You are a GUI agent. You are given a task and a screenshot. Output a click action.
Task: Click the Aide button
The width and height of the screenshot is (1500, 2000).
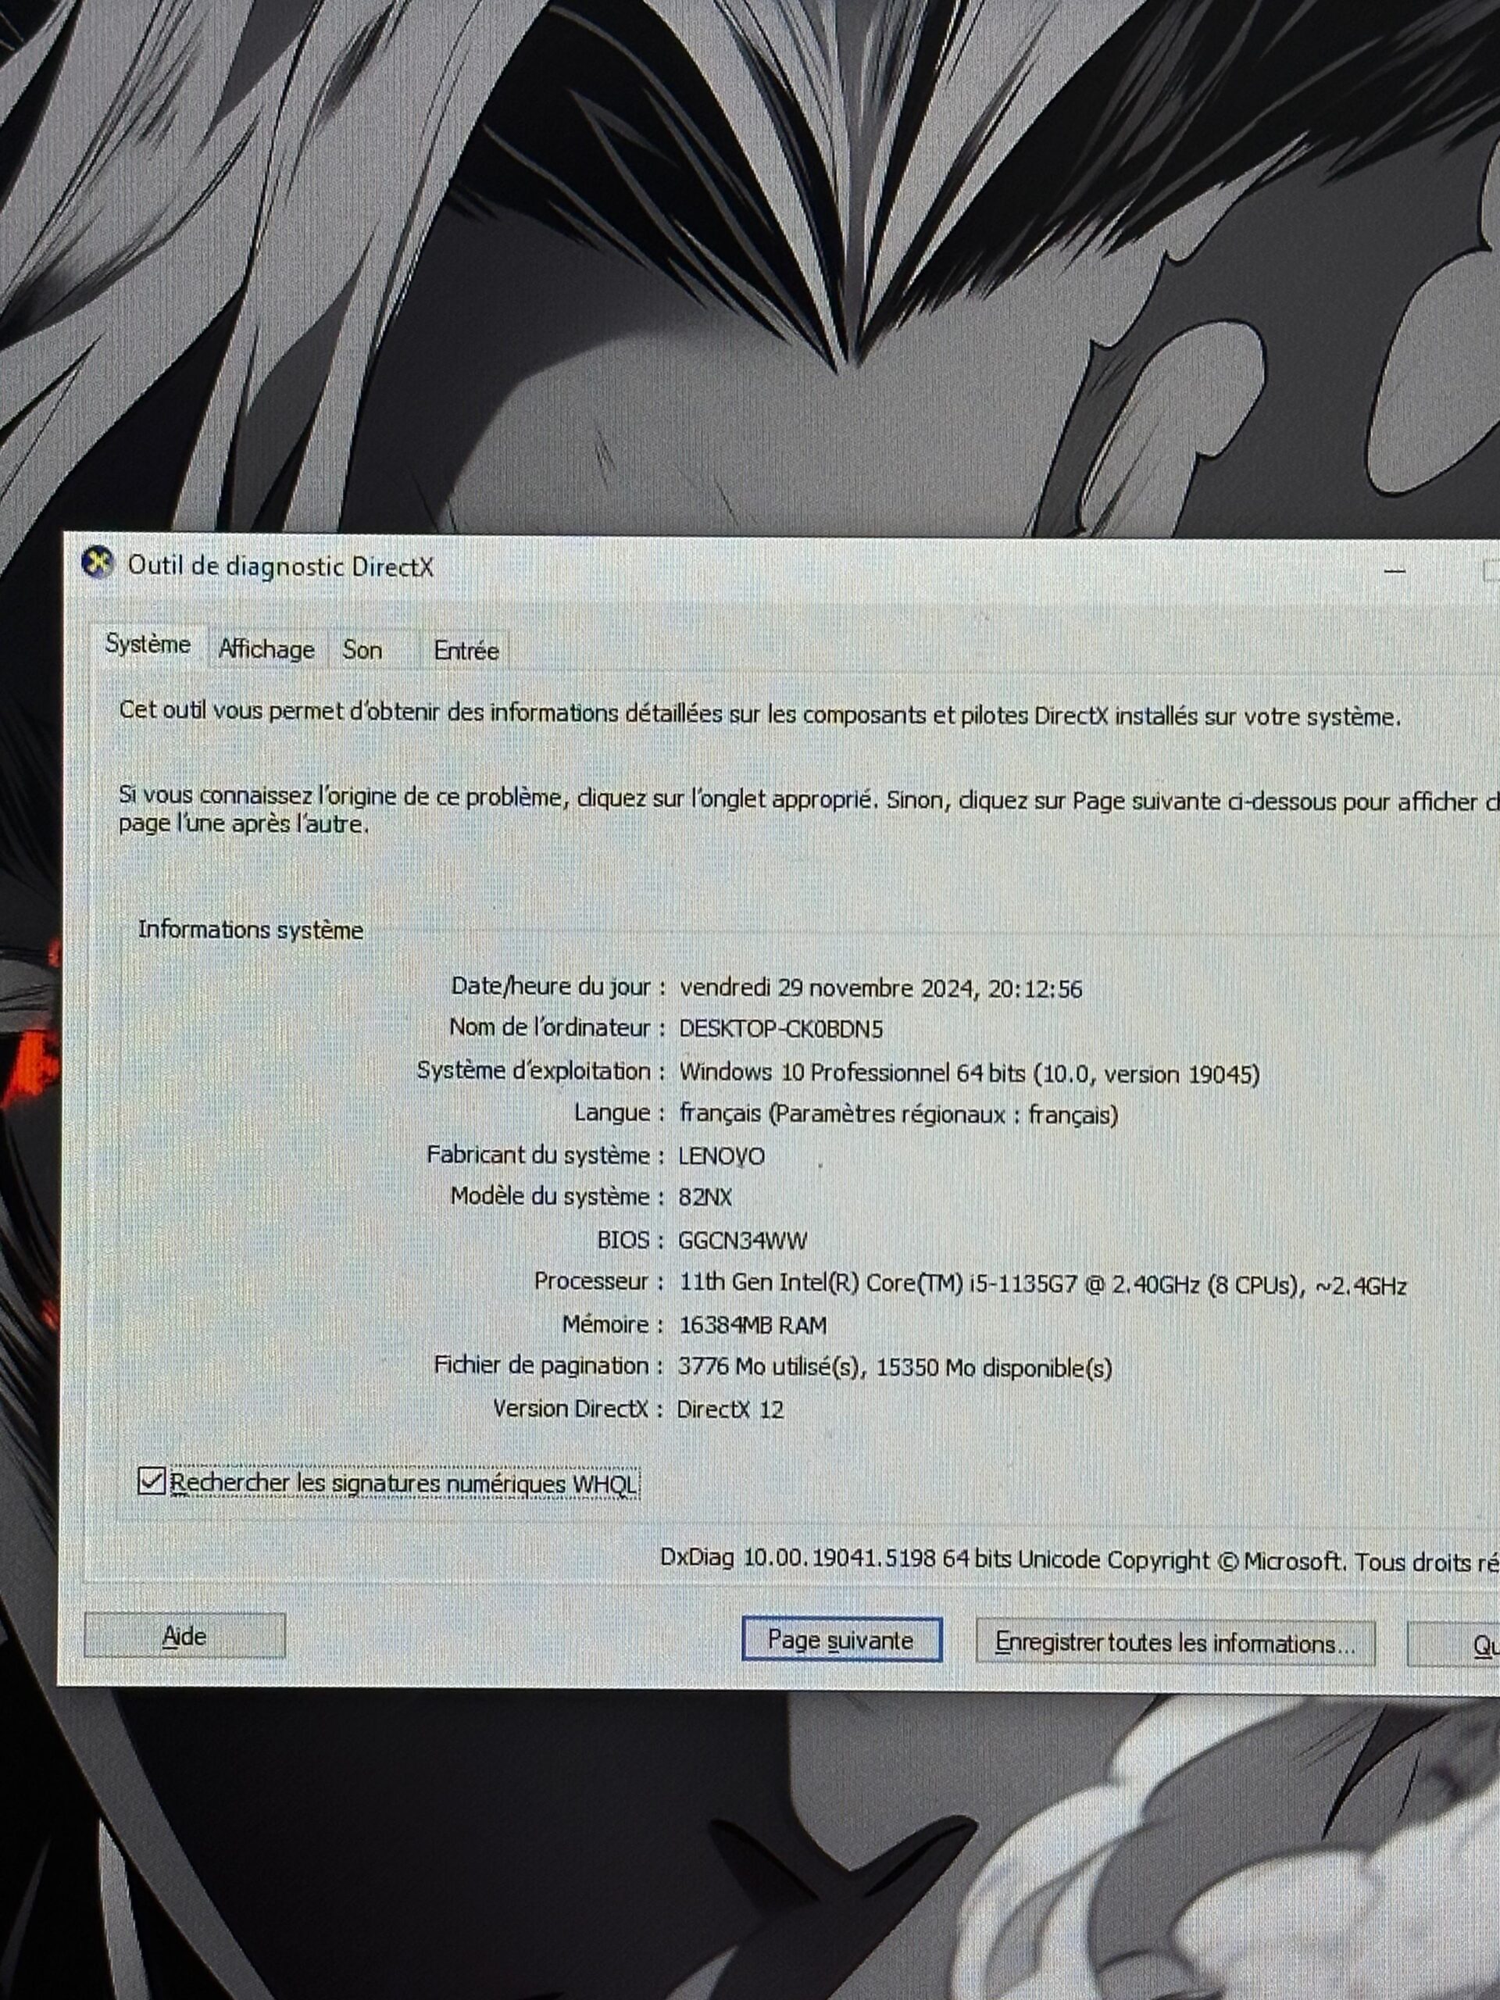tap(184, 1636)
